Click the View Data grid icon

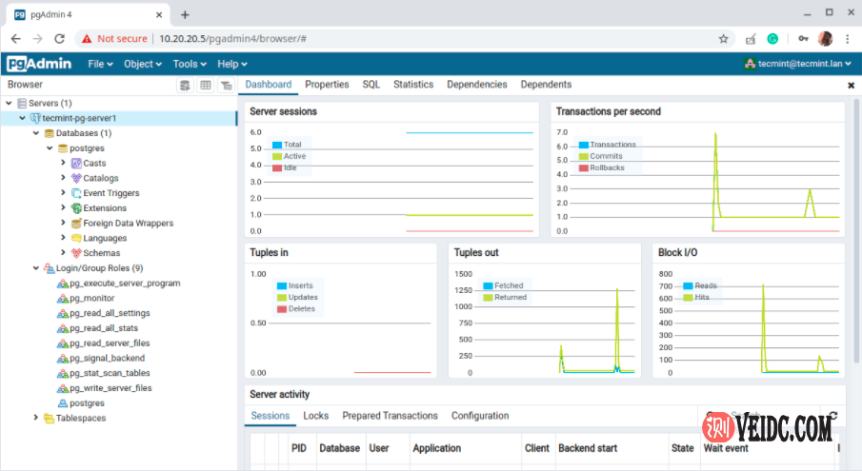pos(206,86)
